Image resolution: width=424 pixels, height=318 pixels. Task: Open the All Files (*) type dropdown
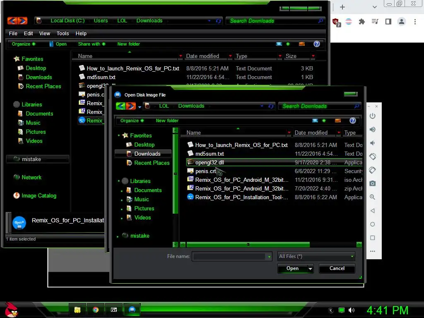(316, 256)
